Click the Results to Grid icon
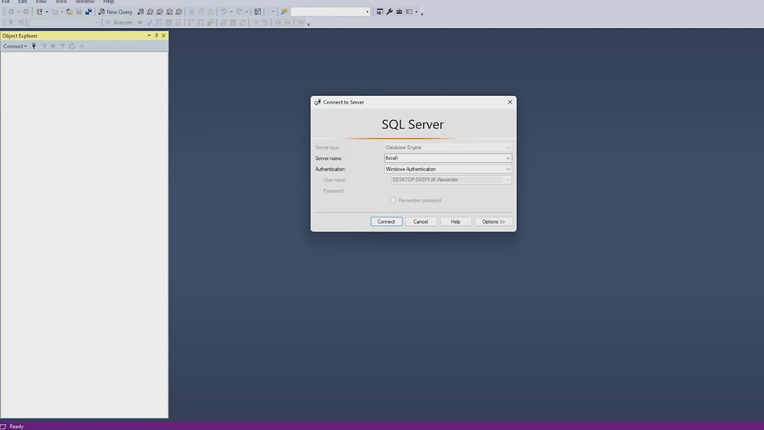This screenshot has height=430, width=764. (x=233, y=22)
